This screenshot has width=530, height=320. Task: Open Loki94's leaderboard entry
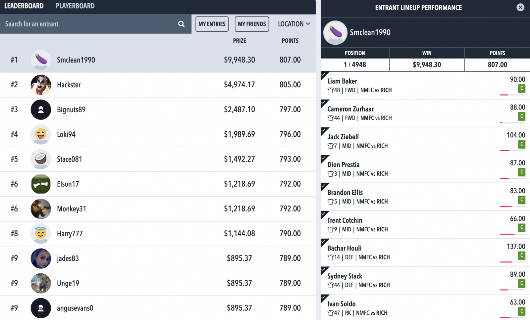[x=158, y=134]
